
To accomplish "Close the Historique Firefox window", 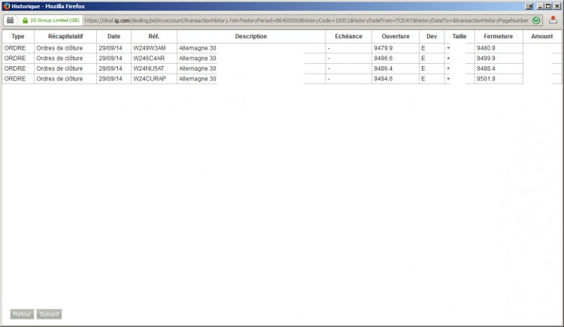I will [556, 6].
